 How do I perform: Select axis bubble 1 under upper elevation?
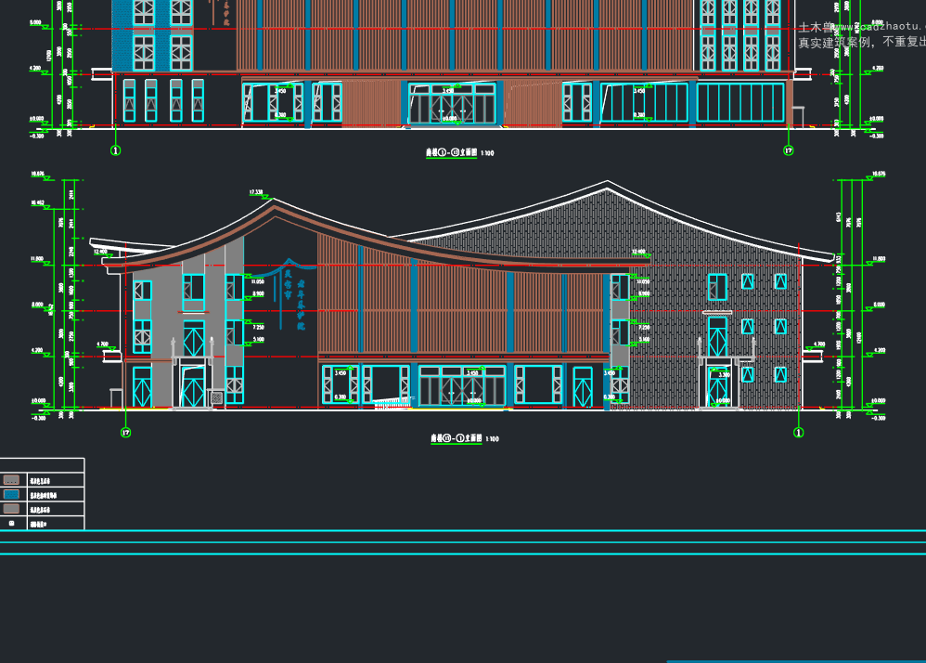[116, 150]
